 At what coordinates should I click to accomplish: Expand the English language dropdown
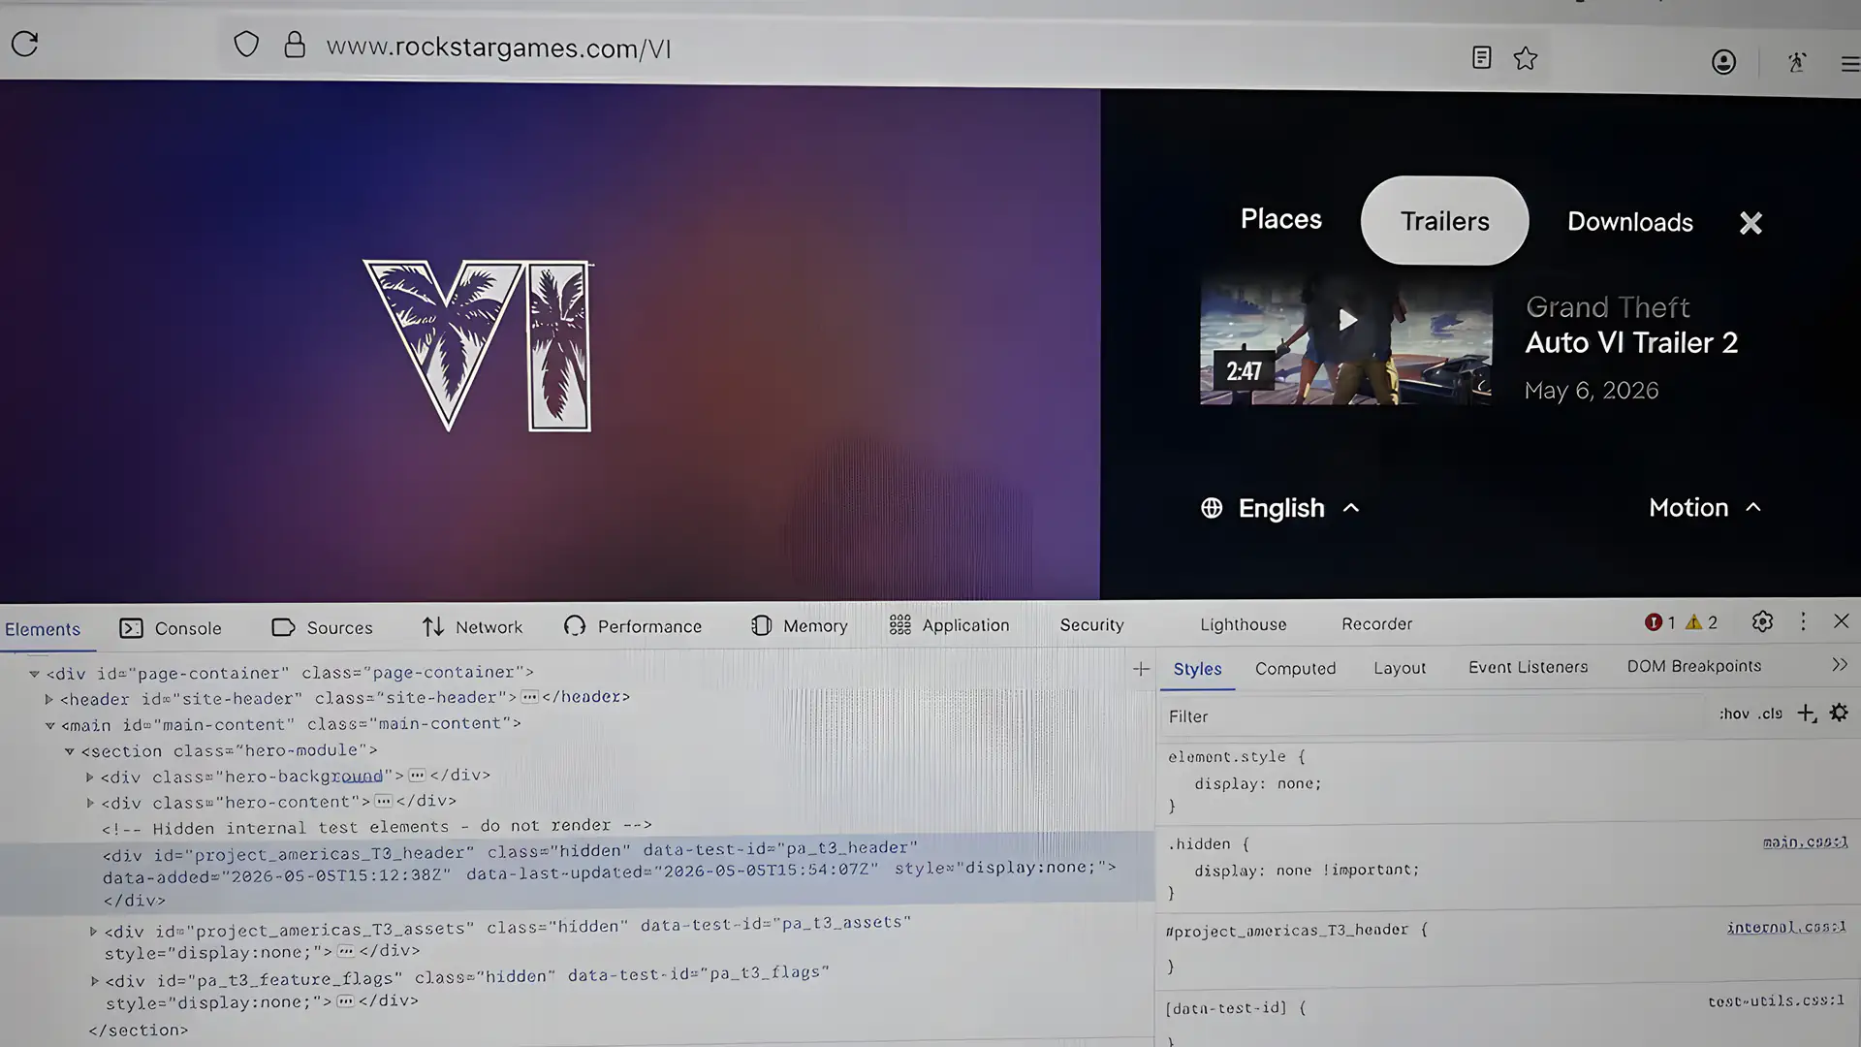click(1299, 508)
